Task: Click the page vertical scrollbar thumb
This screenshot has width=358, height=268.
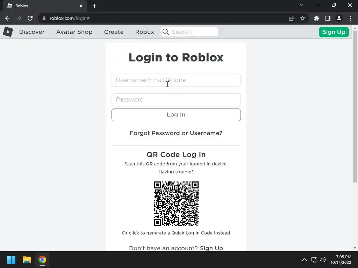Action: pos(355,106)
